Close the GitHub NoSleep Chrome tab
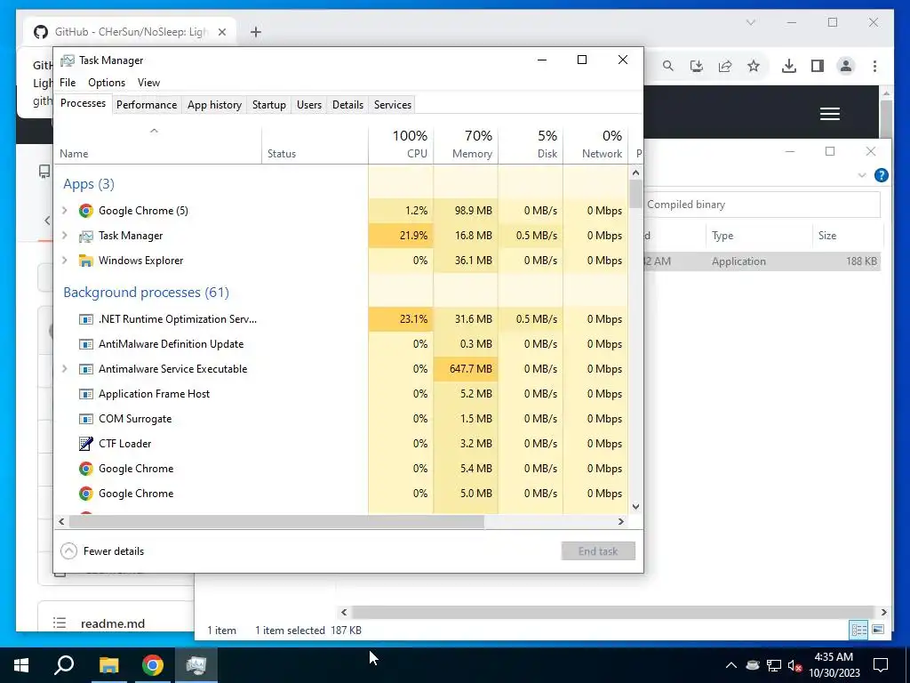The width and height of the screenshot is (910, 683). [x=221, y=32]
